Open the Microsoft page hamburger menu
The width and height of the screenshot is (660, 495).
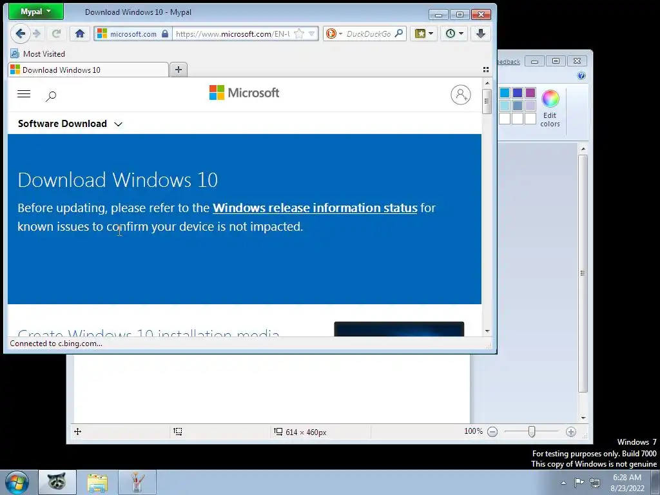click(24, 94)
